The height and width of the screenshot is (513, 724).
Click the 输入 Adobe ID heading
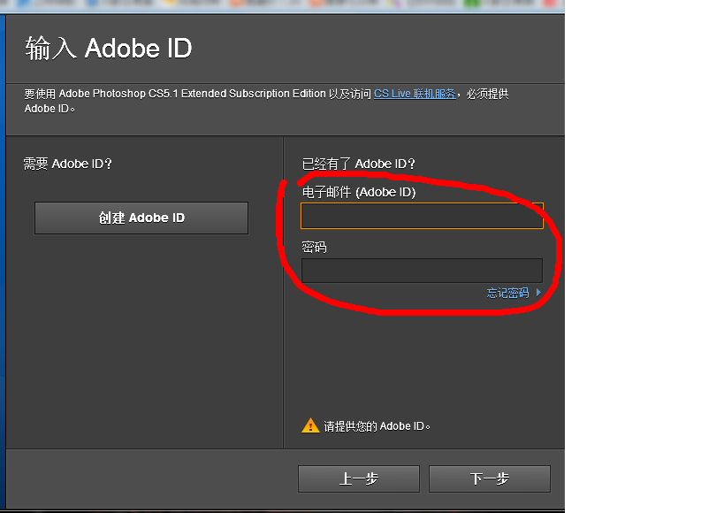pos(109,48)
